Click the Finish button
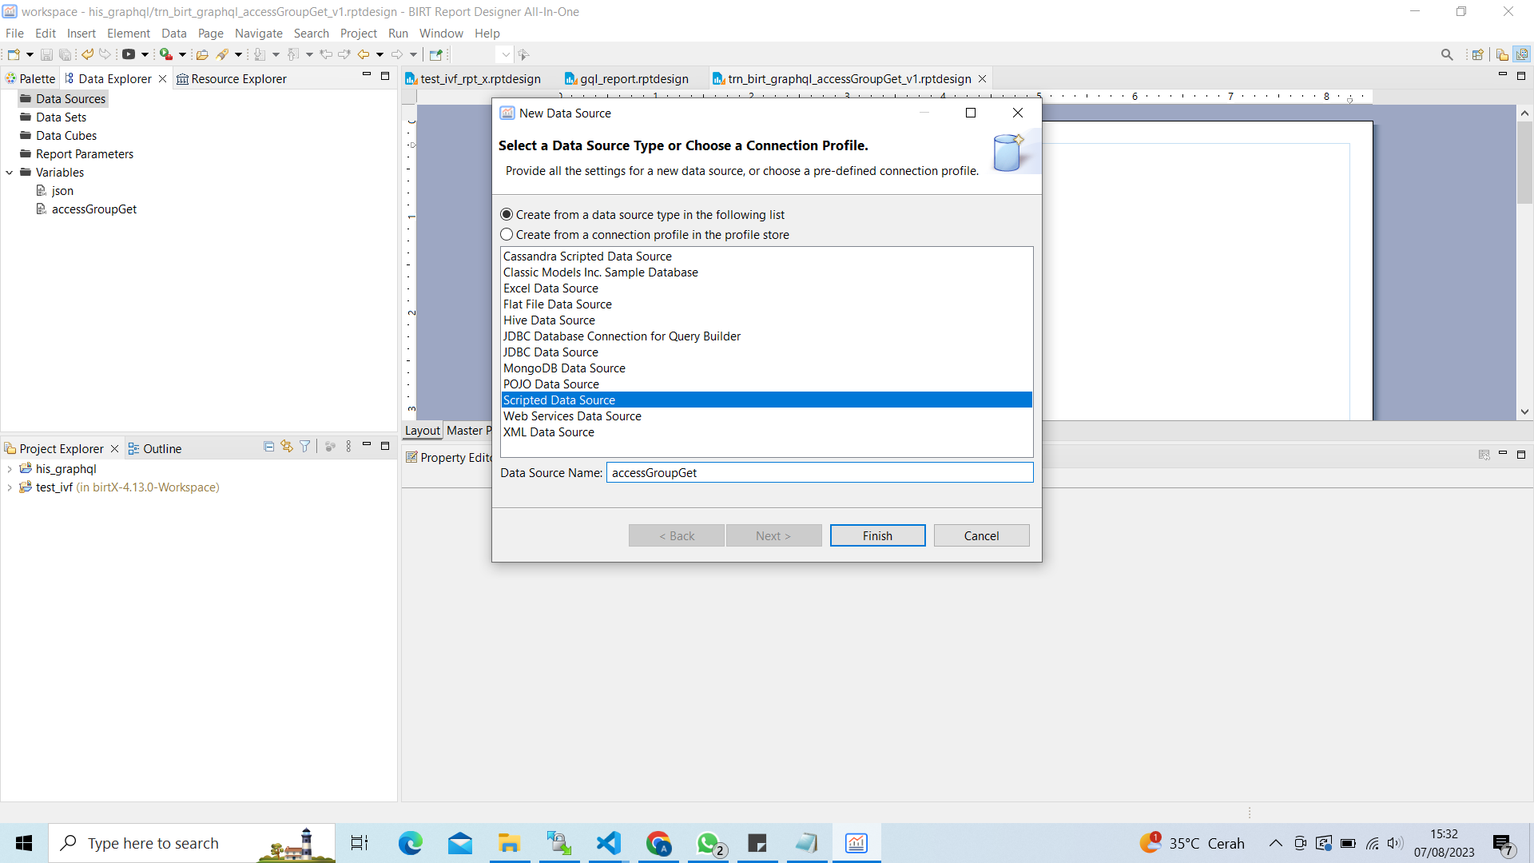The height and width of the screenshot is (863, 1534). pyautogui.click(x=877, y=535)
